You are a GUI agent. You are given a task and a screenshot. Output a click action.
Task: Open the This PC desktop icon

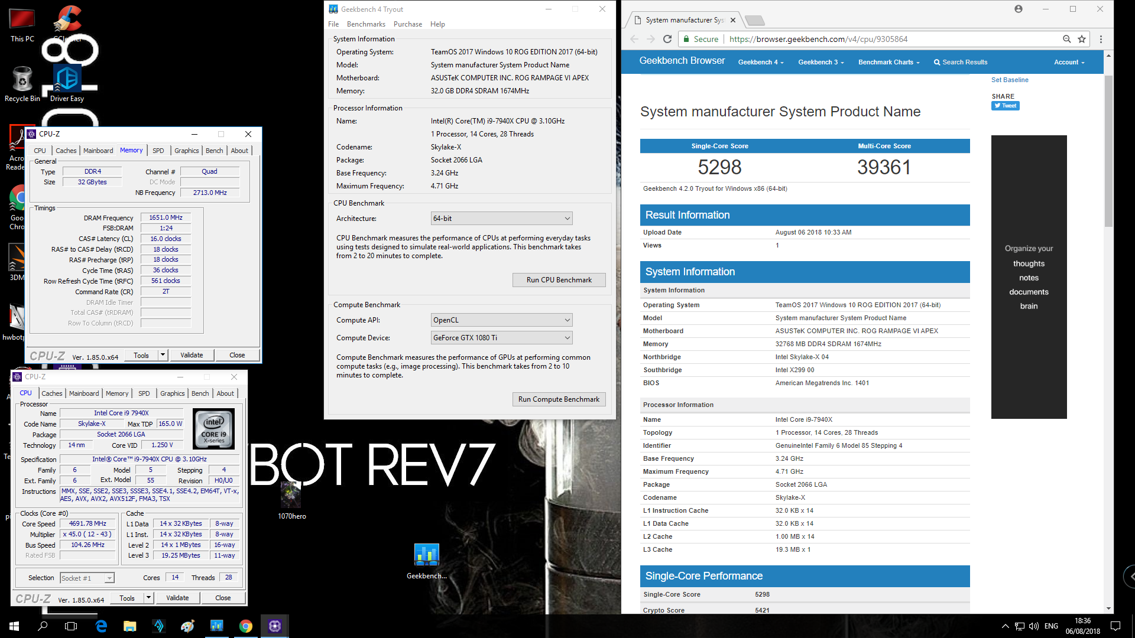(x=22, y=25)
